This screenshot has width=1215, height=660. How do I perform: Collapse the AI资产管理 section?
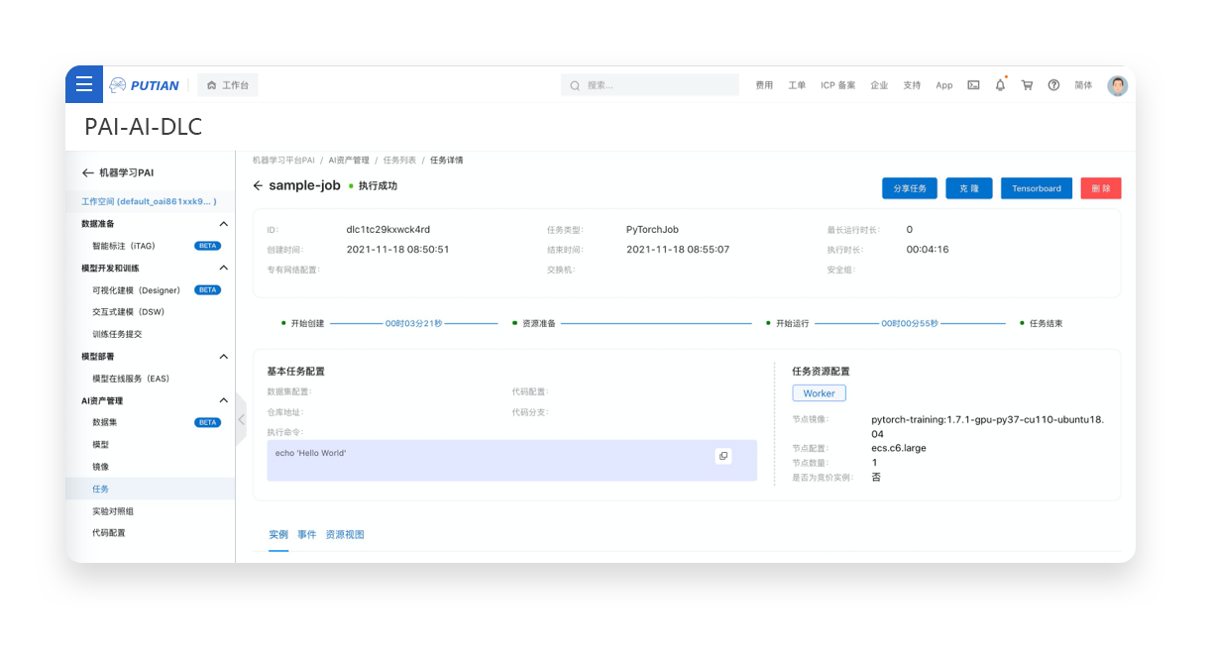click(223, 400)
